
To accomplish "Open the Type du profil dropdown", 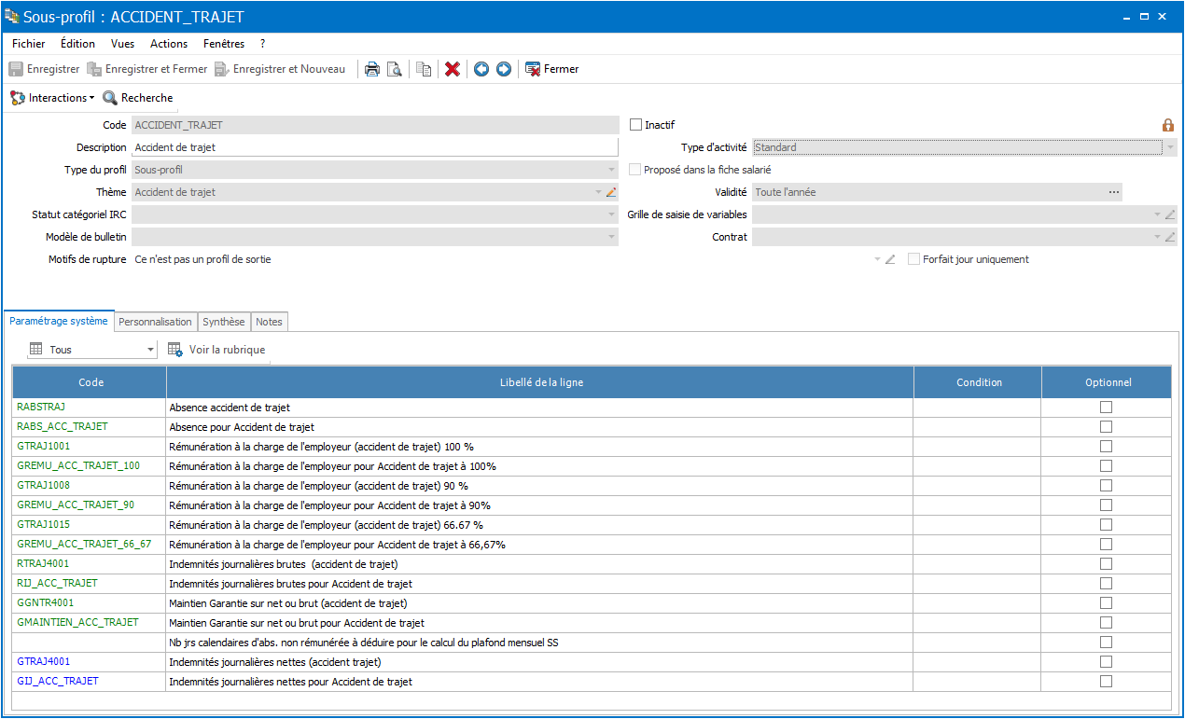I will coord(611,170).
